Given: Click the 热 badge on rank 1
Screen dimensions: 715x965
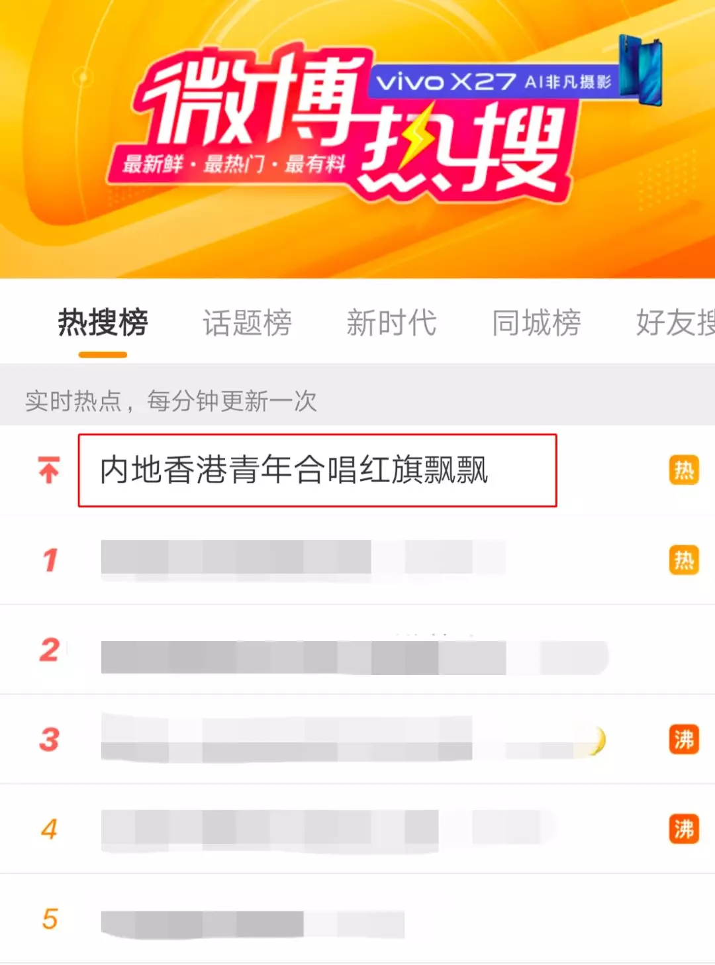Looking at the screenshot, I should coord(684,560).
